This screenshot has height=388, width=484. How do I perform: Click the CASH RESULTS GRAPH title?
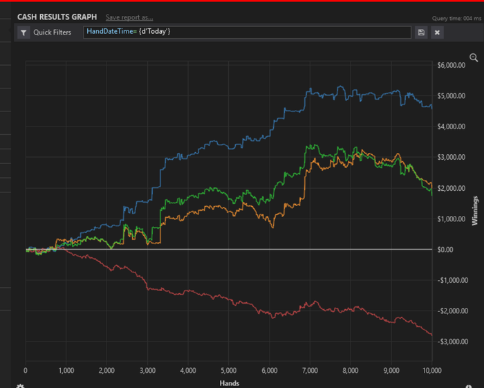coord(57,17)
